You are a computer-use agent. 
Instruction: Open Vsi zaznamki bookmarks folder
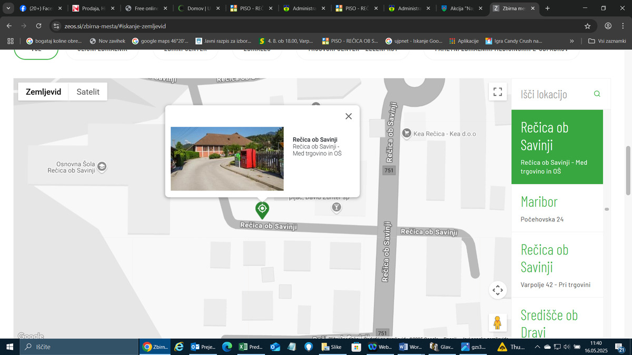607,40
